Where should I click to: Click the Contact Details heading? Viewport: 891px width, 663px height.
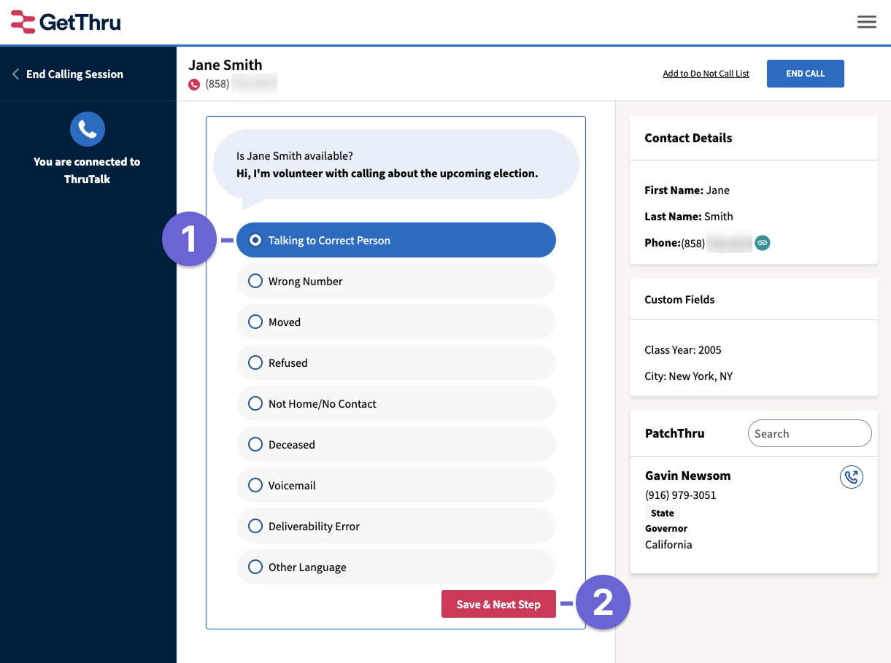point(688,138)
